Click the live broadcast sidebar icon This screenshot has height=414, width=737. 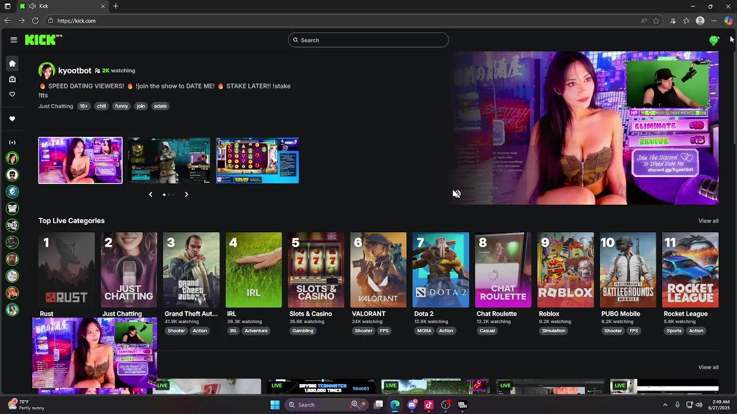pyautogui.click(x=12, y=143)
